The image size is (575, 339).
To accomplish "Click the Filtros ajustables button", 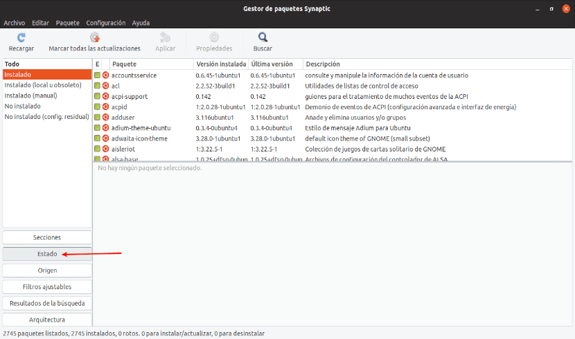I will pos(47,286).
